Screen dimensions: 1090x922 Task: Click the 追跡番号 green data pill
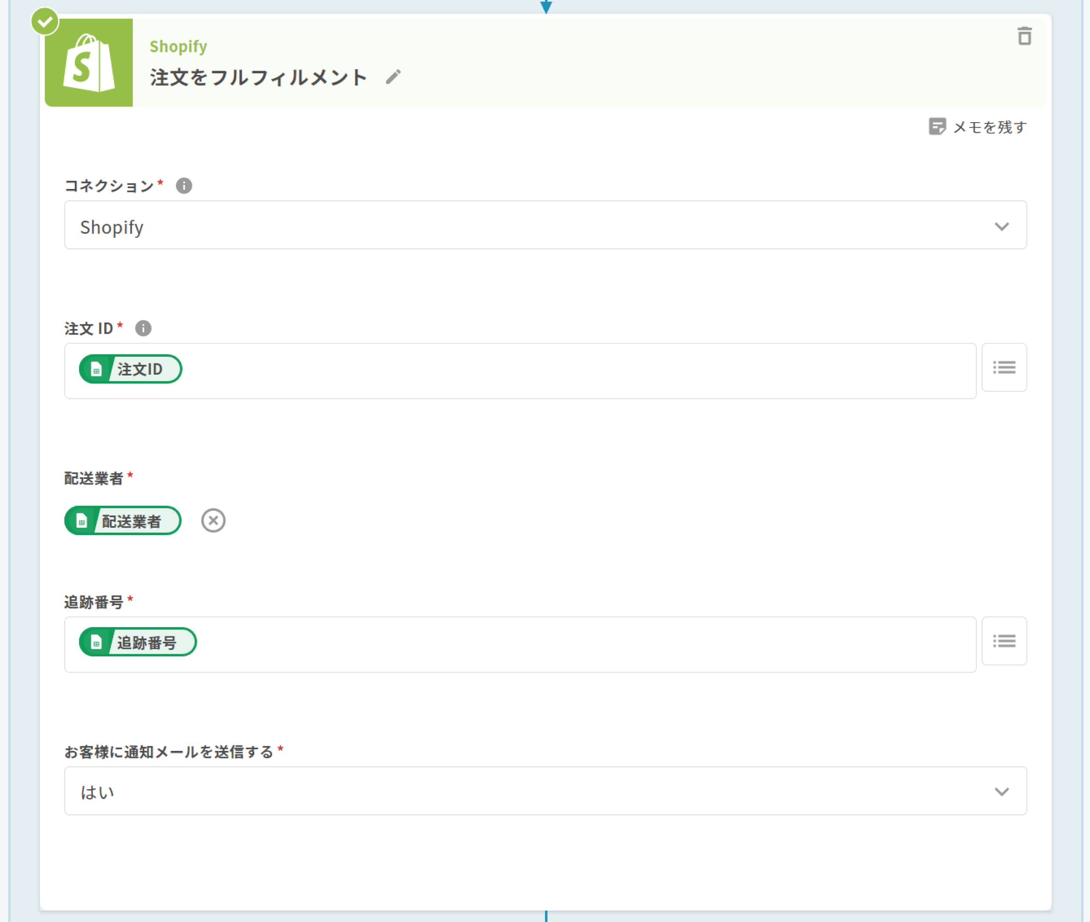click(x=138, y=642)
